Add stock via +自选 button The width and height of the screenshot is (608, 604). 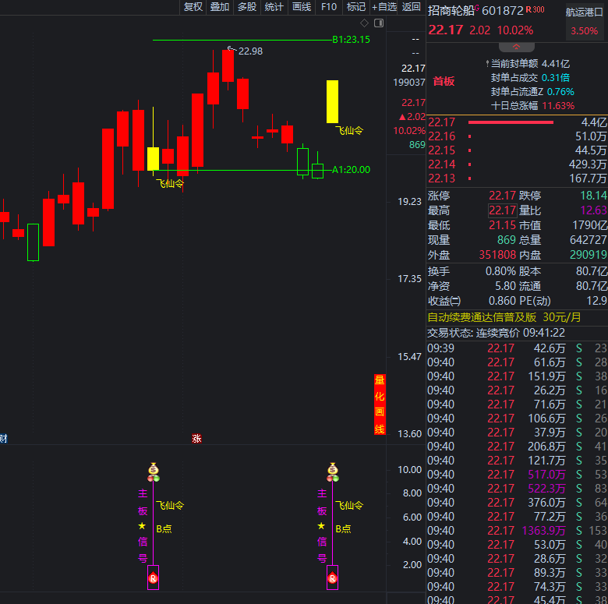(x=384, y=6)
